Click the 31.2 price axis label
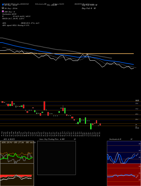 tap(137, 109)
